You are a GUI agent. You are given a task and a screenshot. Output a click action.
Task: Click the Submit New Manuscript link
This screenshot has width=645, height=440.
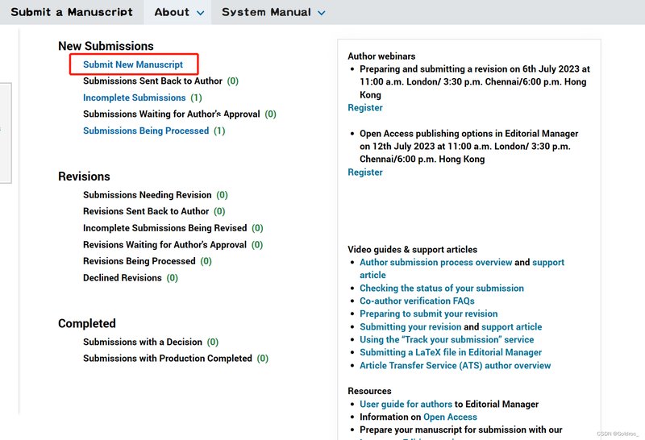click(x=133, y=64)
